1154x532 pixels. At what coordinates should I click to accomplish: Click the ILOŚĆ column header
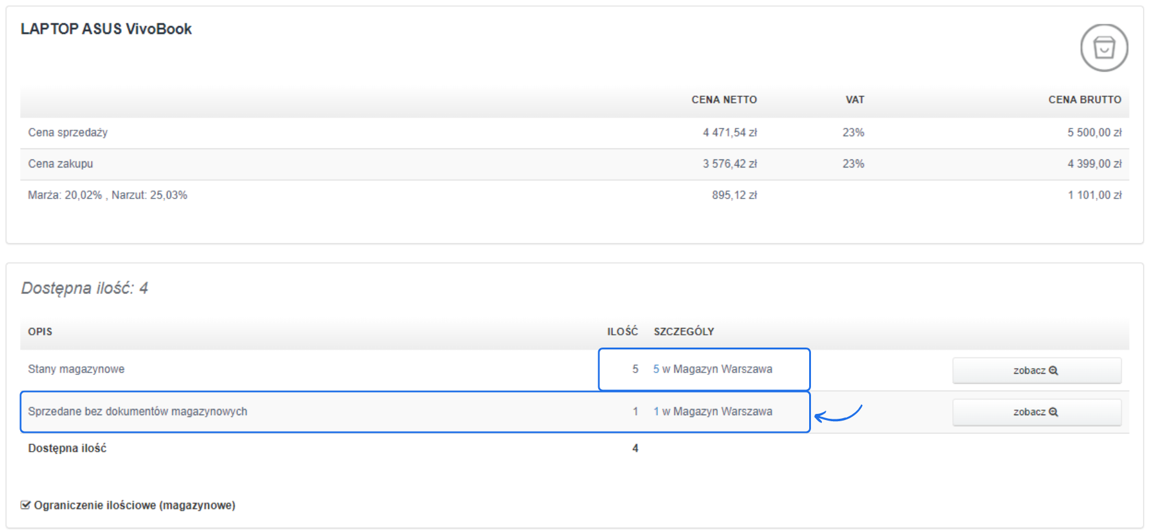[x=622, y=332]
